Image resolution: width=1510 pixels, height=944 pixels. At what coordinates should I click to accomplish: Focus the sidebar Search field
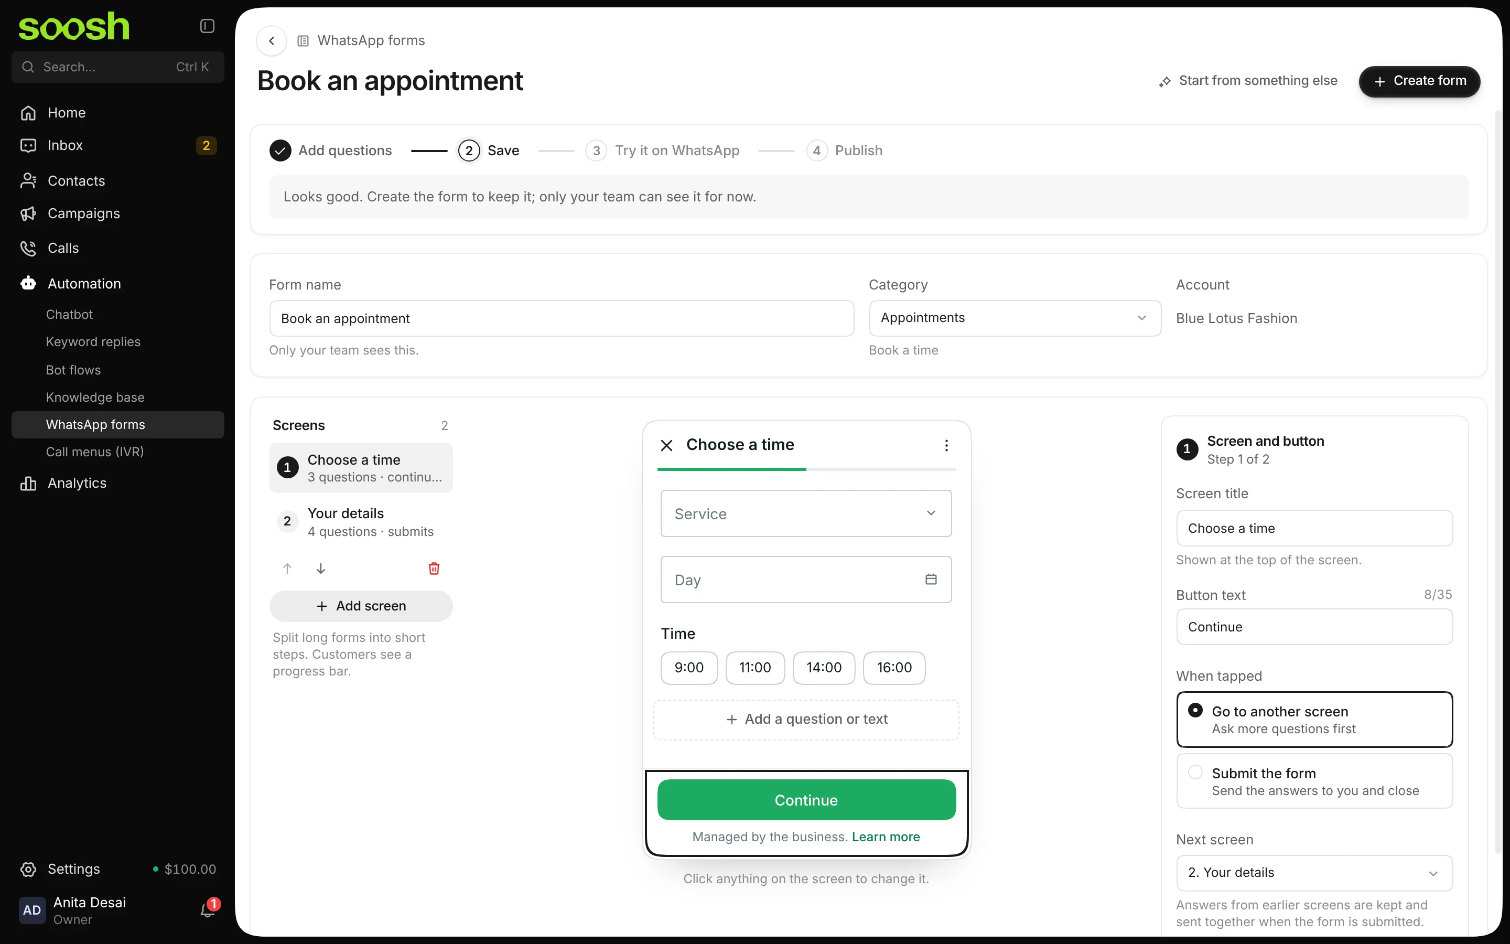tap(117, 67)
